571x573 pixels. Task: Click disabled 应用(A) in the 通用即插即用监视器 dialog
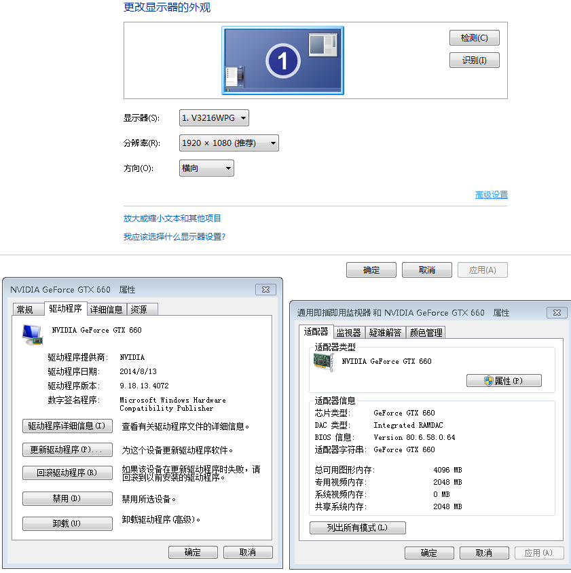tap(539, 553)
